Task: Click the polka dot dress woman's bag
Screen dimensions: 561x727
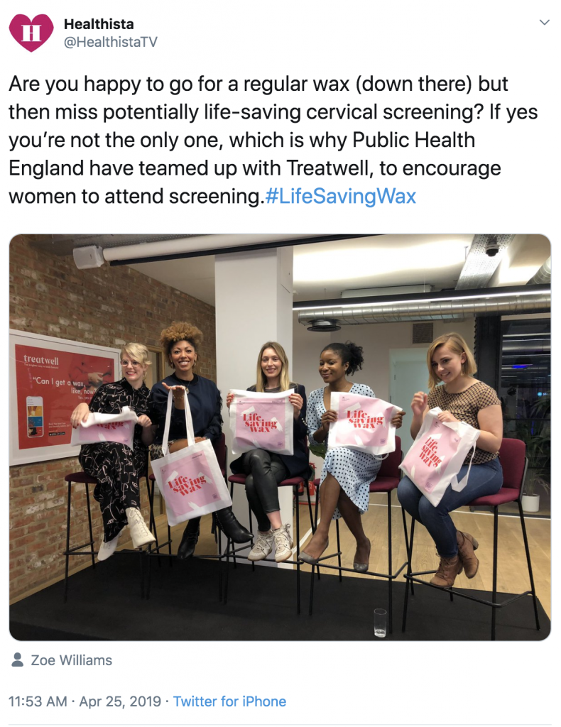Action: [363, 421]
